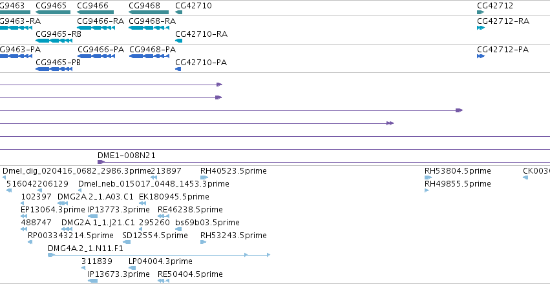Open the CG9468 gene feature
This screenshot has height=284, width=550.
(150, 13)
